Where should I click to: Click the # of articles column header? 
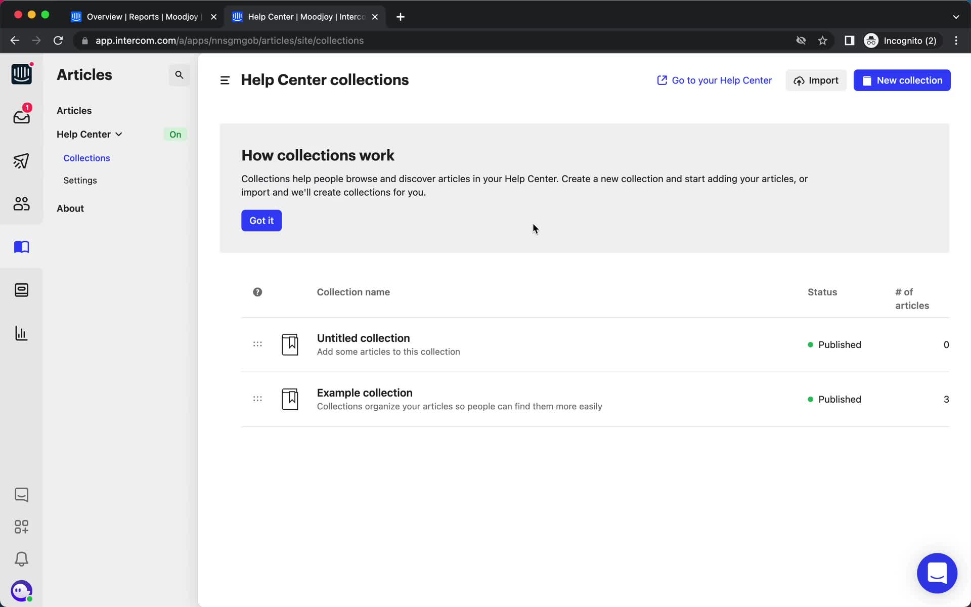pos(912,298)
